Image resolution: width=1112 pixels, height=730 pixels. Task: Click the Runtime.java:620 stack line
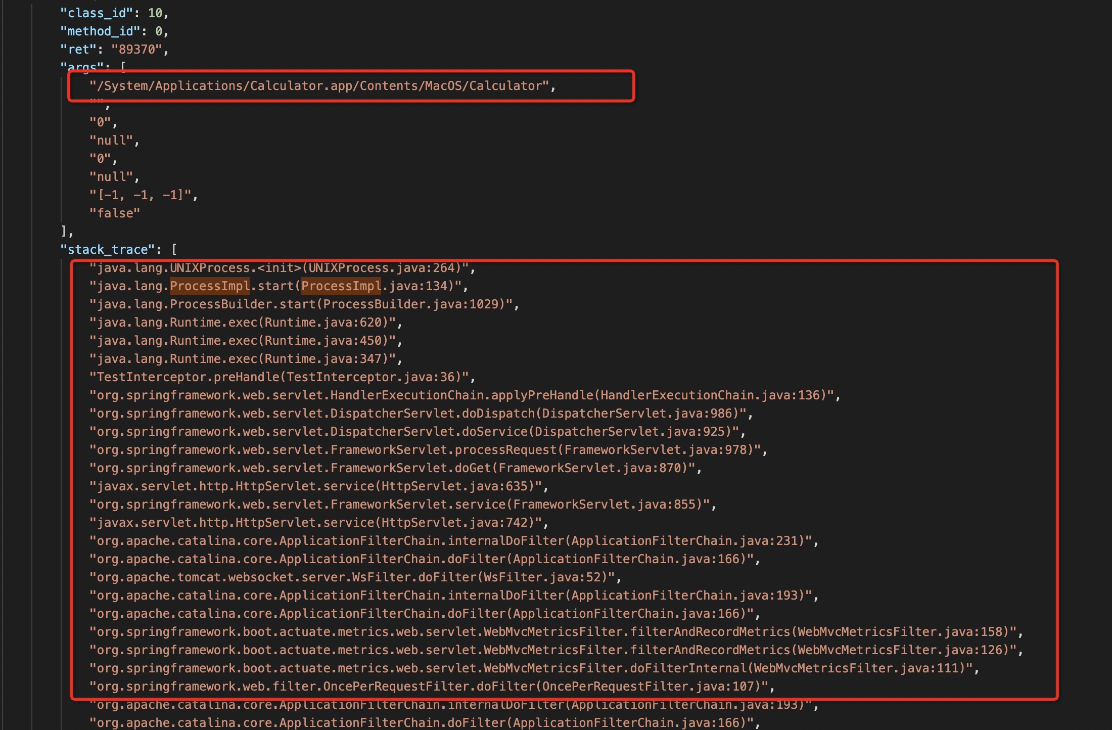coord(243,323)
